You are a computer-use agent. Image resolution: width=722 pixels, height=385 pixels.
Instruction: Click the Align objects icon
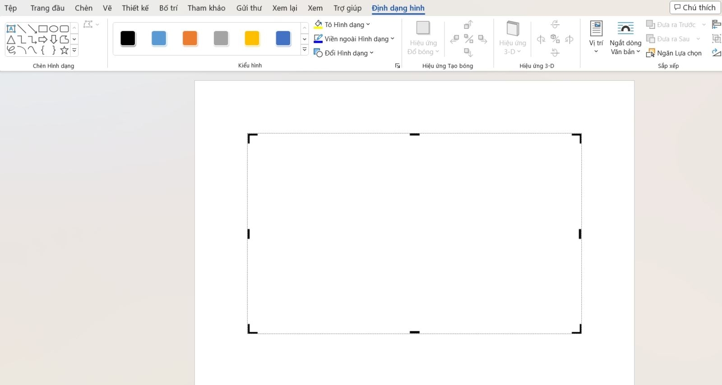coord(716,24)
